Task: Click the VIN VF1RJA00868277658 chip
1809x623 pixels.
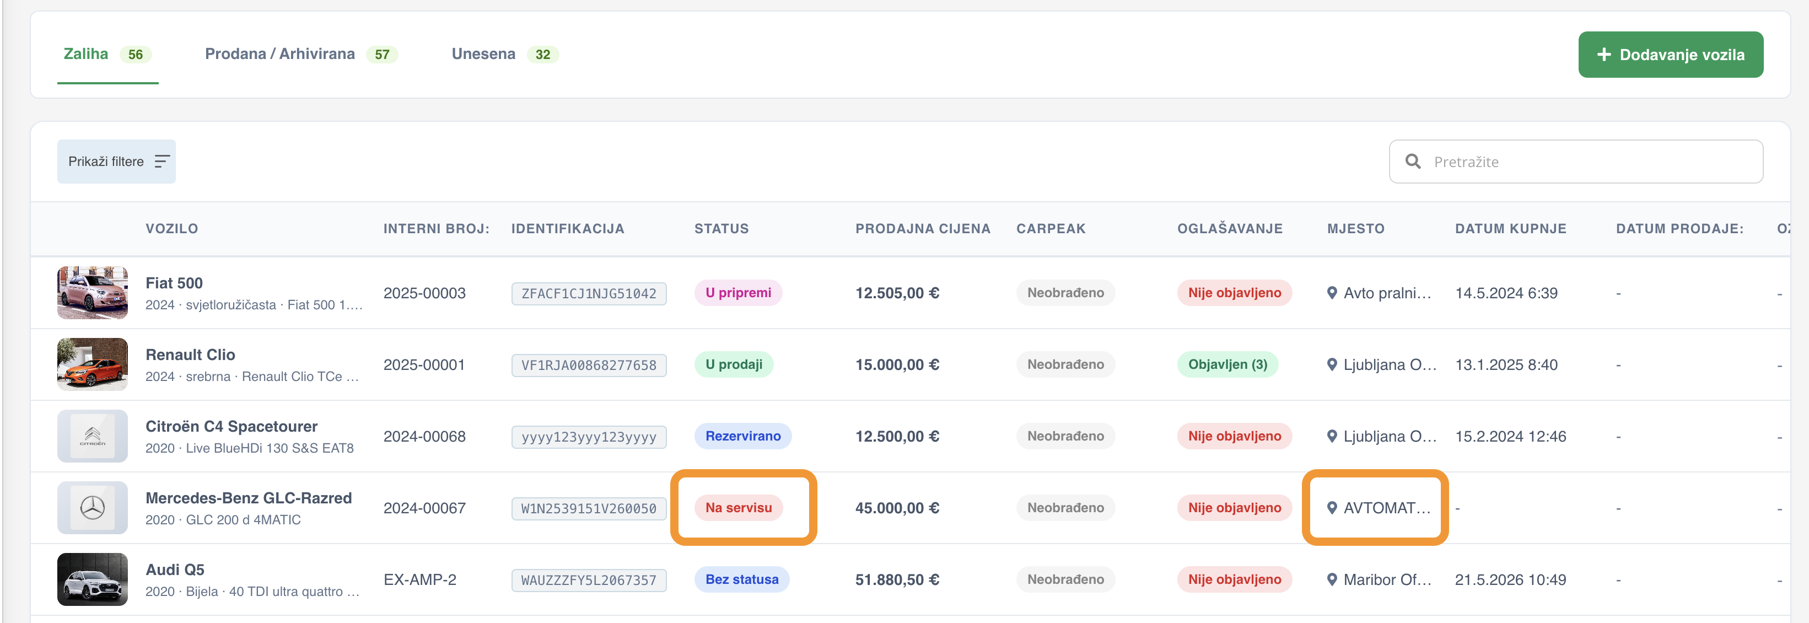Action: [589, 365]
